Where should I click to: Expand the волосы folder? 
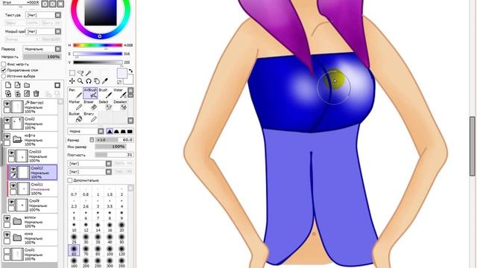(17, 221)
